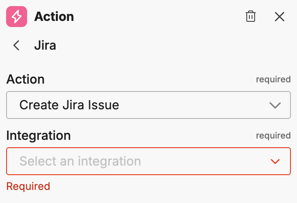Click the red chevron in Integration dropdown

click(275, 161)
